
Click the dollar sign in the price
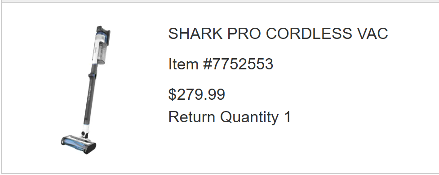pos(172,94)
